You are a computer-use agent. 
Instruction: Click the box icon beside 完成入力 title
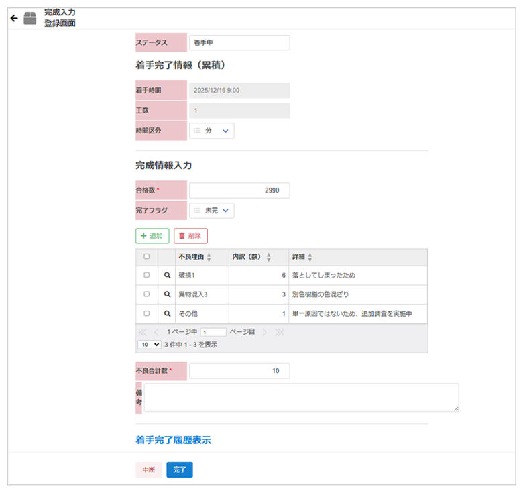click(x=30, y=19)
